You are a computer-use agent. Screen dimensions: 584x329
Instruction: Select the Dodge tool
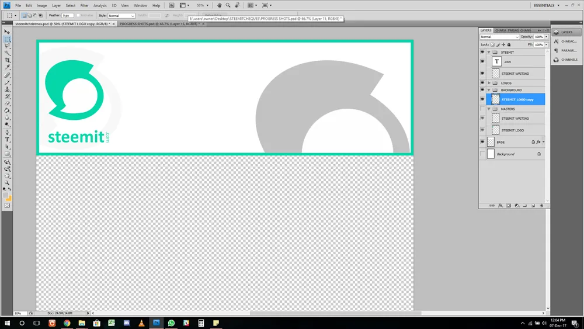[x=7, y=125]
